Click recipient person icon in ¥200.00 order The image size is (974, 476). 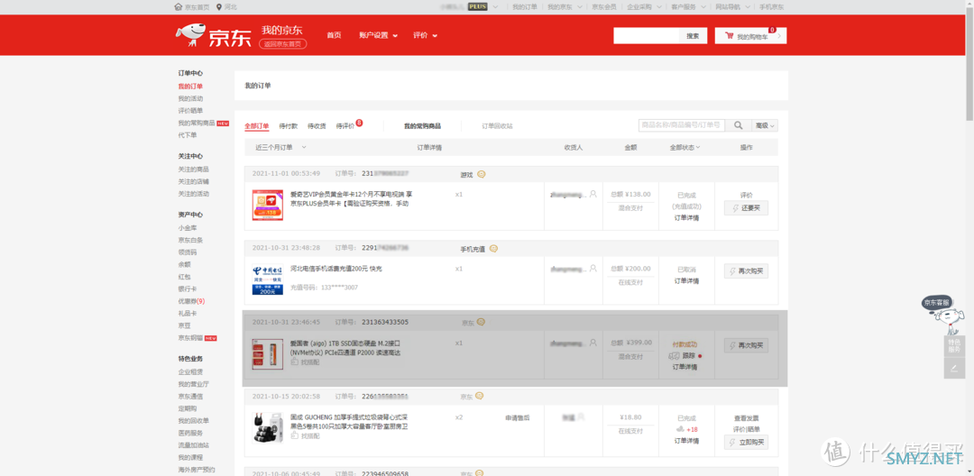coord(593,269)
